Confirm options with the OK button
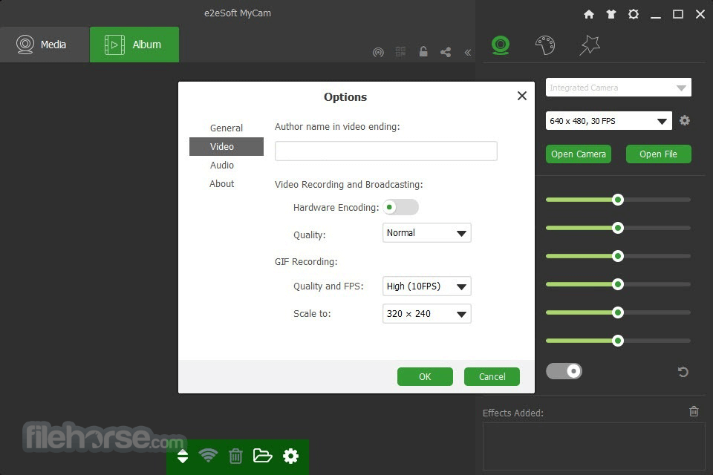Image resolution: width=713 pixels, height=475 pixels. 425,376
